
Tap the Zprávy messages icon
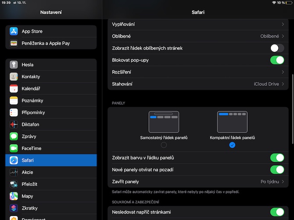tap(14, 136)
